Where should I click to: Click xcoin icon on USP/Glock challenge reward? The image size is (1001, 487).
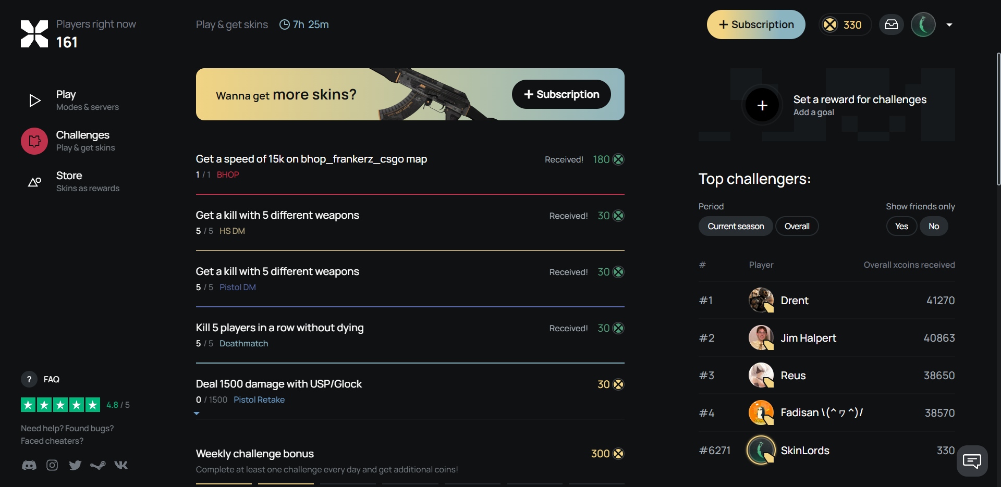tap(618, 384)
